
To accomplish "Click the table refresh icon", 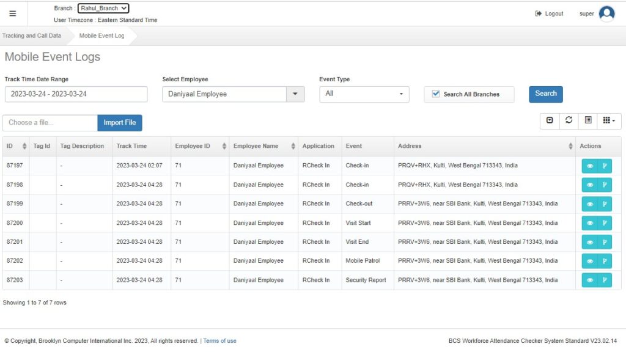I will point(569,120).
